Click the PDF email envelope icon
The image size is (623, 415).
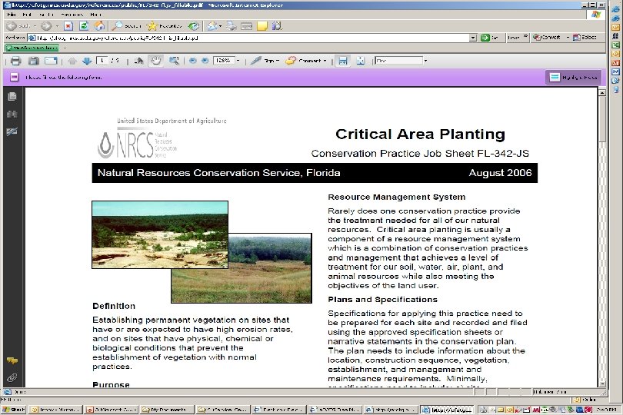click(x=51, y=61)
